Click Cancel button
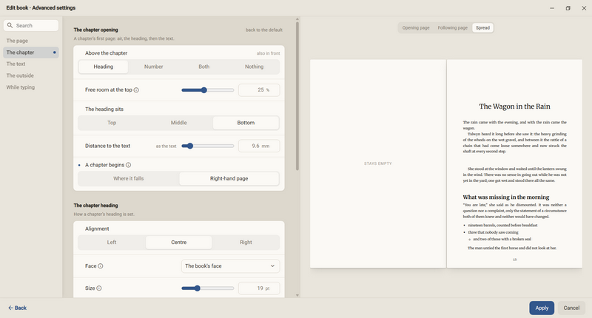Viewport: 592px width, 318px height. [x=571, y=308]
